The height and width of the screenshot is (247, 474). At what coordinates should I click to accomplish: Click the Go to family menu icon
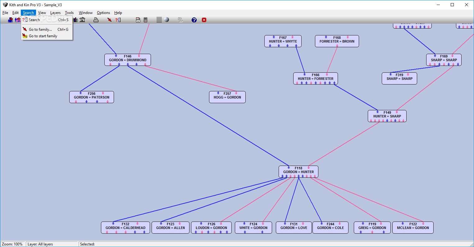[x=25, y=29]
